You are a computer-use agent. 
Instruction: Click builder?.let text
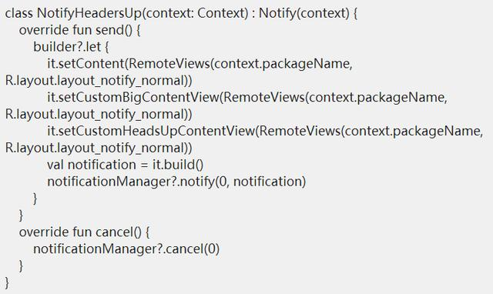click(x=67, y=47)
